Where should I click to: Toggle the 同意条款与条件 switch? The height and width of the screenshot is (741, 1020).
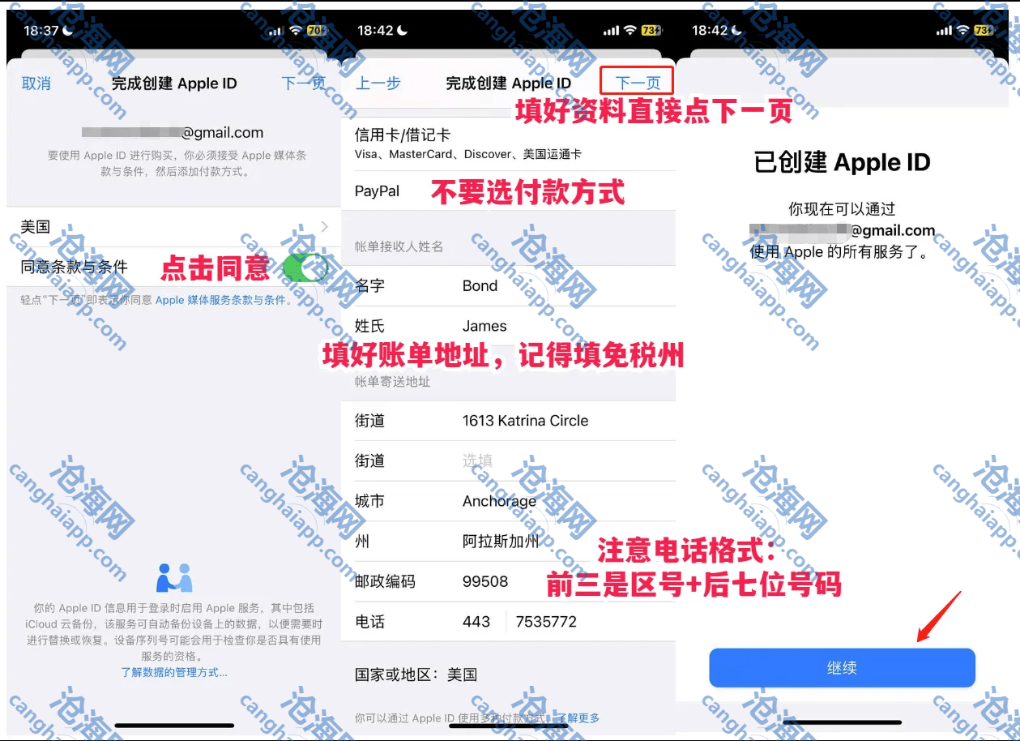[305, 267]
